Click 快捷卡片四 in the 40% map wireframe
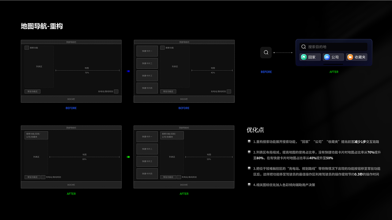Viewport: 392px width, 220px height. (147, 88)
